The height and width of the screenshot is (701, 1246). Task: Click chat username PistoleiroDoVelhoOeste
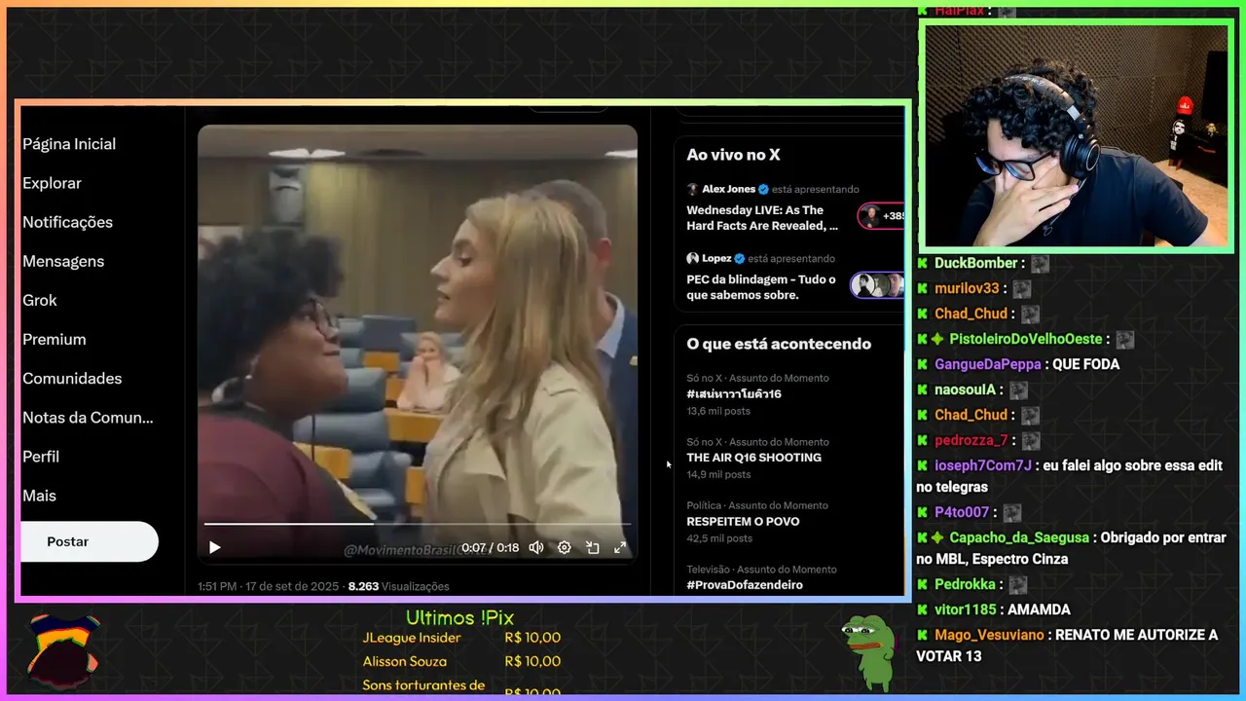tap(1026, 339)
